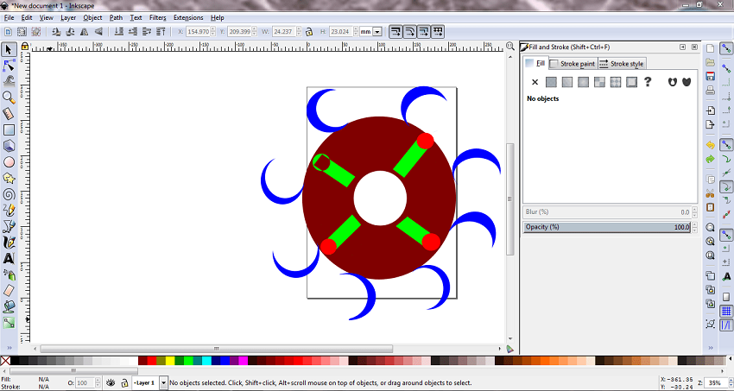Click the Select All toolbar icon
734x391 pixels.
pos(9,32)
